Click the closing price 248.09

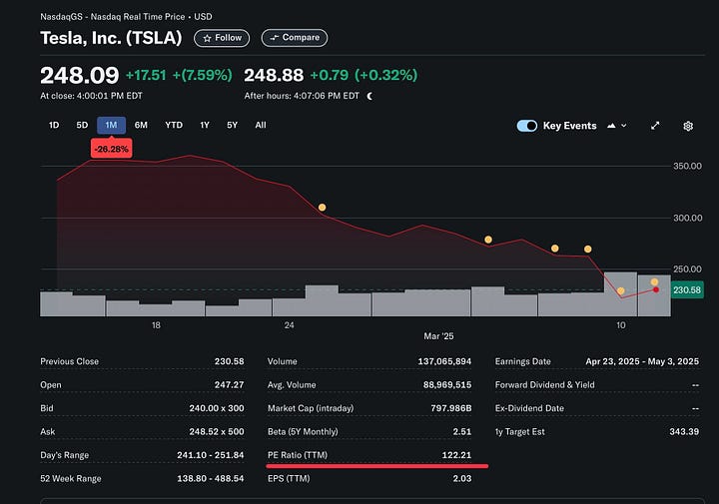79,75
